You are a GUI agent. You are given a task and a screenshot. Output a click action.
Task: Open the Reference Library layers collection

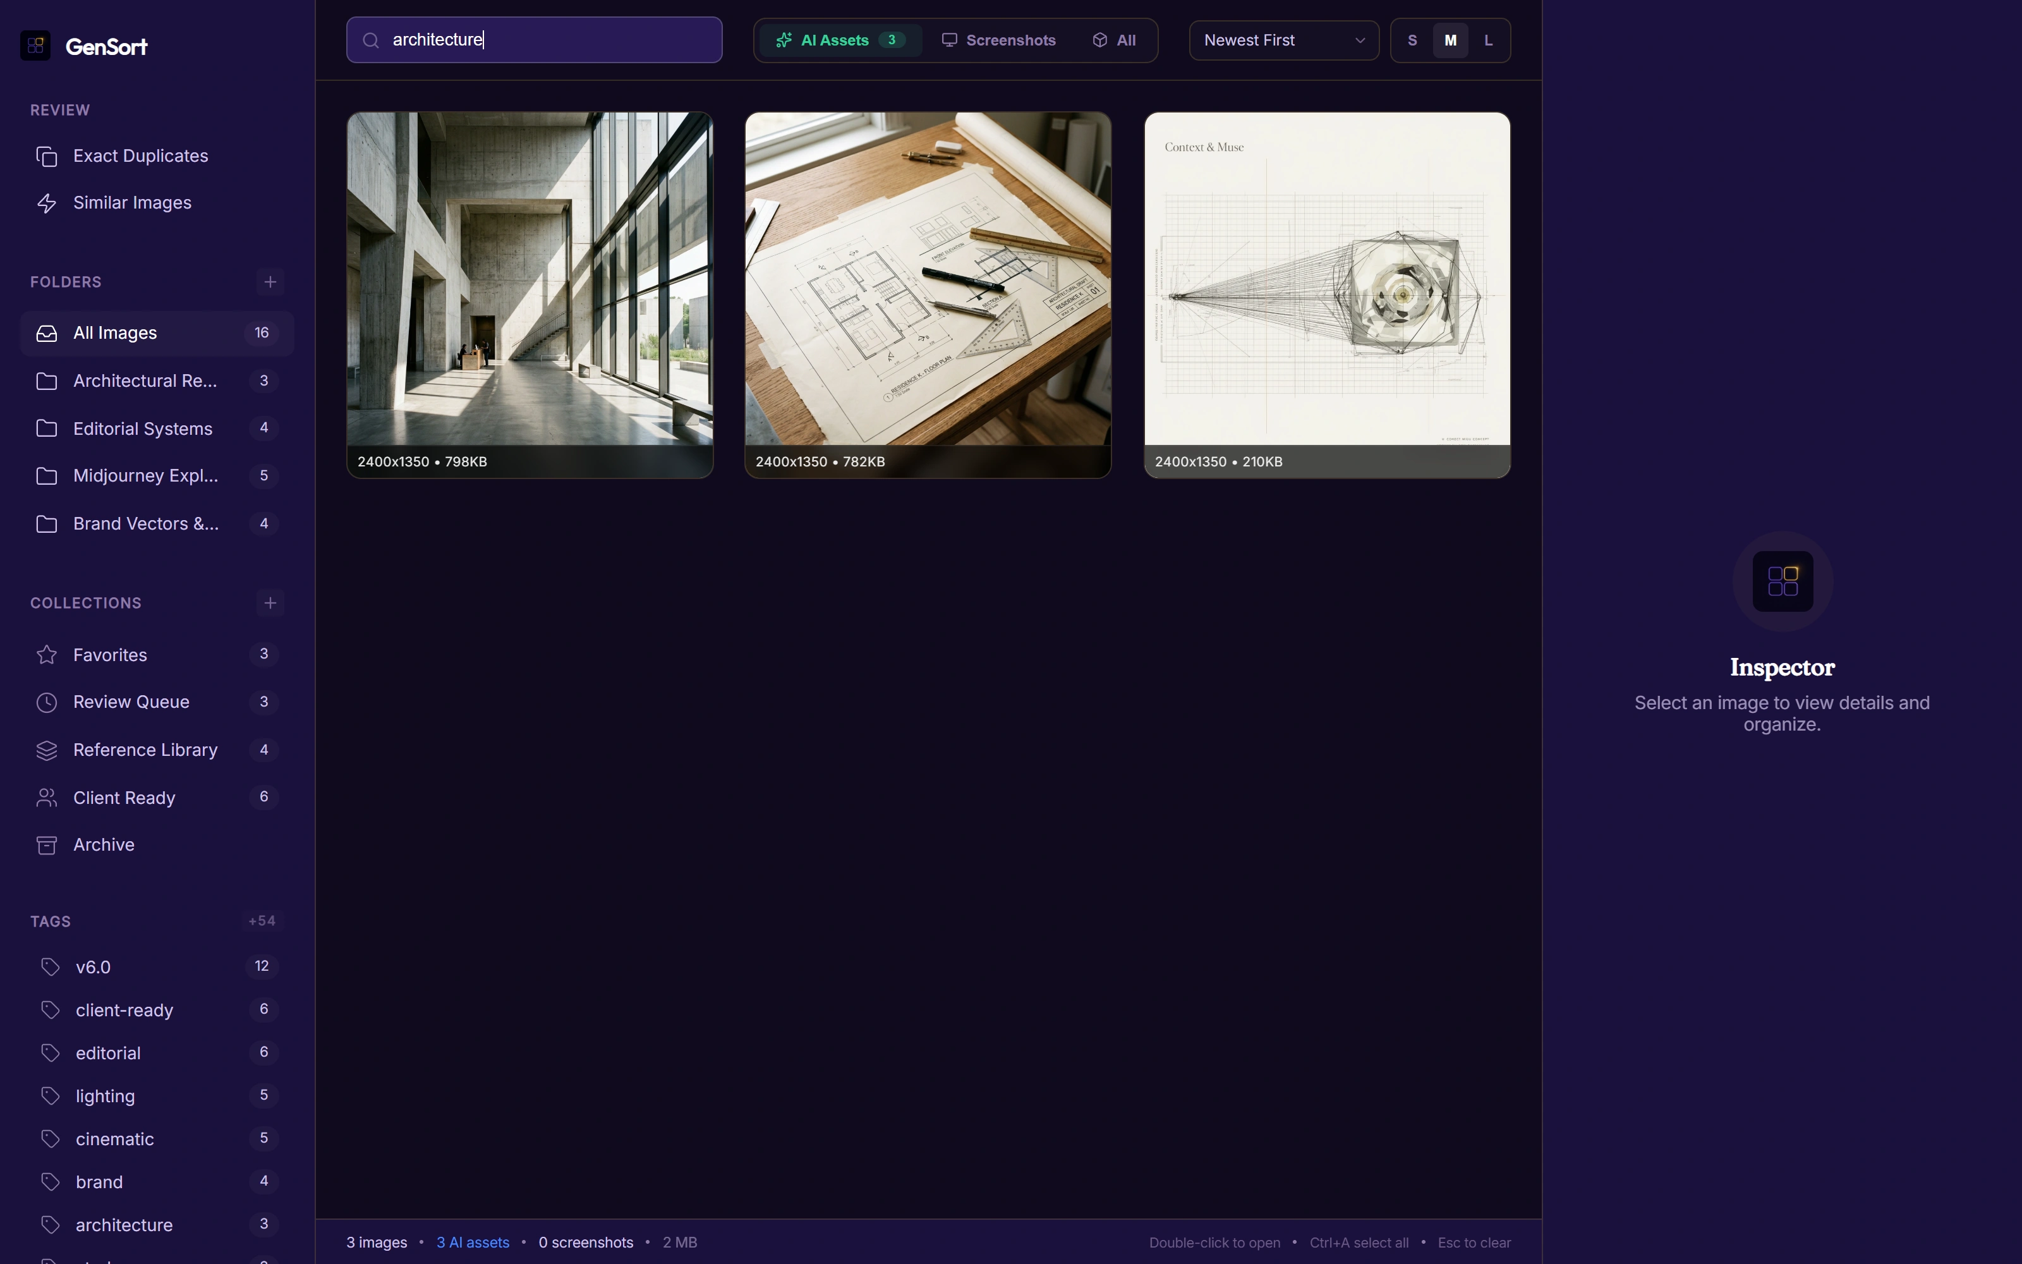(x=157, y=750)
